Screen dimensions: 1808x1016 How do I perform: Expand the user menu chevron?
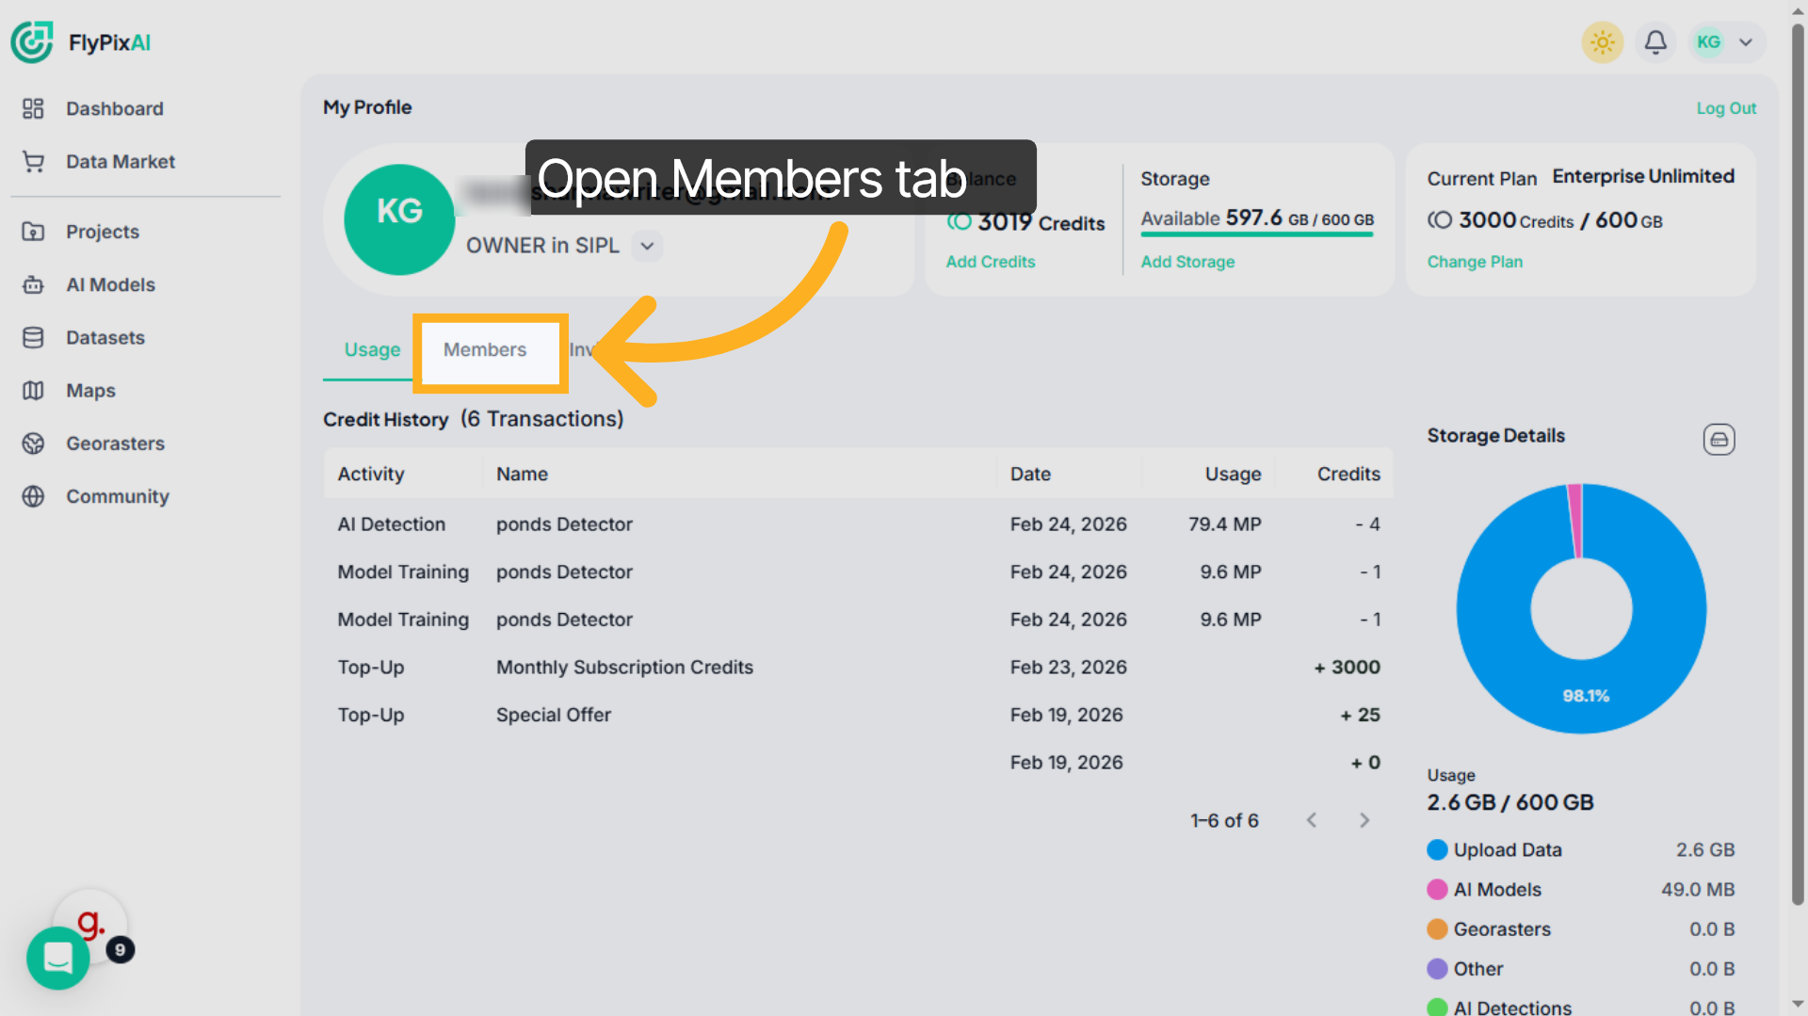click(1746, 42)
